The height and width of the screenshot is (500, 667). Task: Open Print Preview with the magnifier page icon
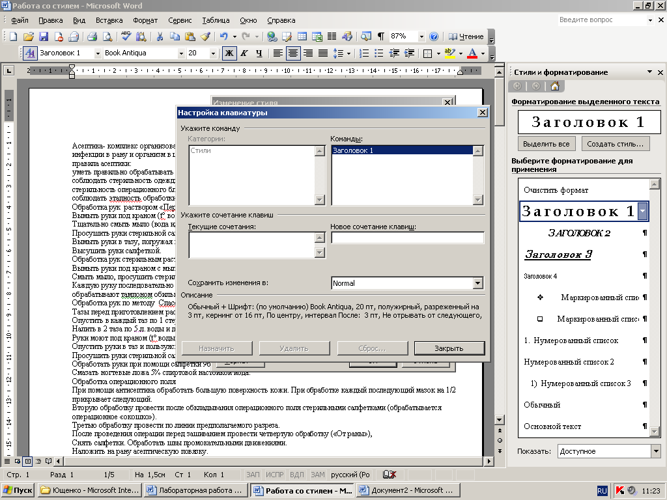[x=107, y=36]
